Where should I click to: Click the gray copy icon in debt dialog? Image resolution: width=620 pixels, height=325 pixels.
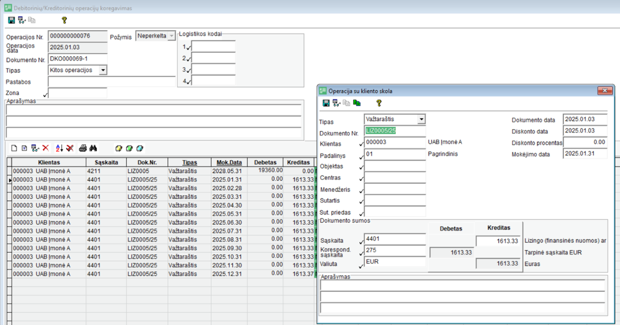(x=346, y=103)
